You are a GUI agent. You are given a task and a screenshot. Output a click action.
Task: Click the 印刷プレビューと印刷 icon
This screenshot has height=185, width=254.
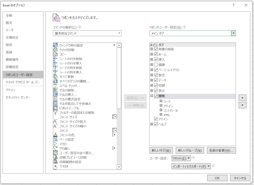click(x=55, y=157)
